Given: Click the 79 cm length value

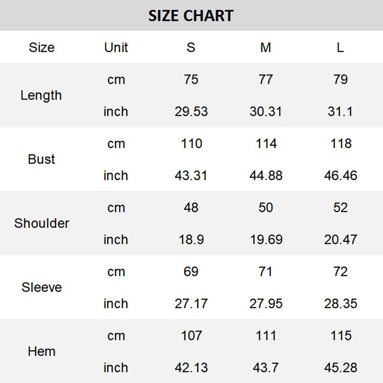Looking at the screenshot, I should (x=340, y=79).
